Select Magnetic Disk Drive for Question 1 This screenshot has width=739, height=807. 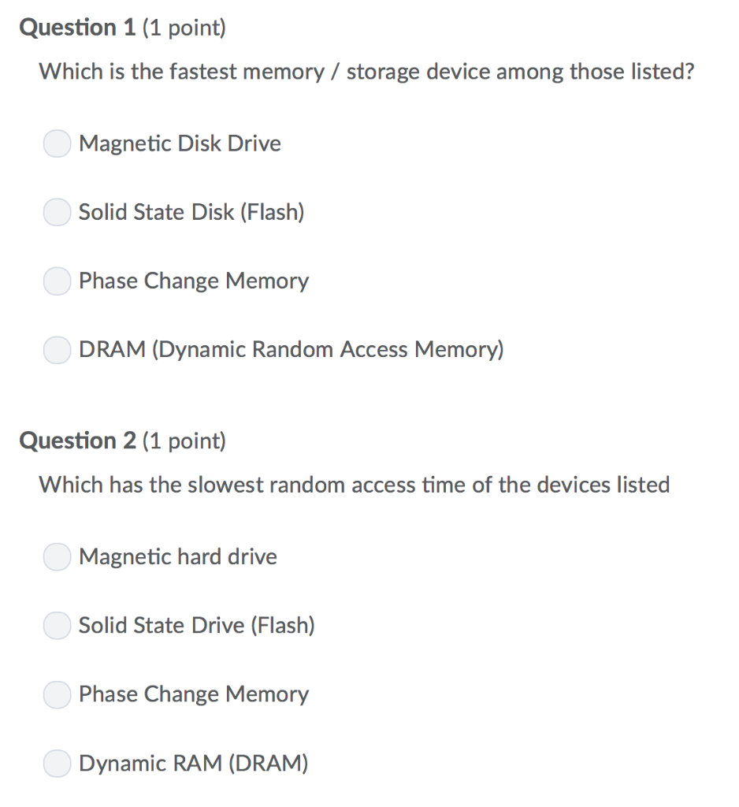(57, 143)
